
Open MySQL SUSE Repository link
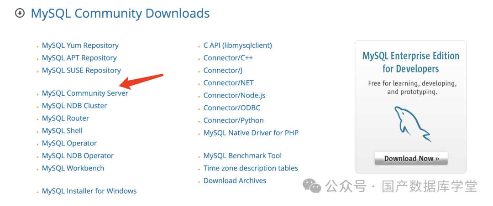click(x=81, y=70)
